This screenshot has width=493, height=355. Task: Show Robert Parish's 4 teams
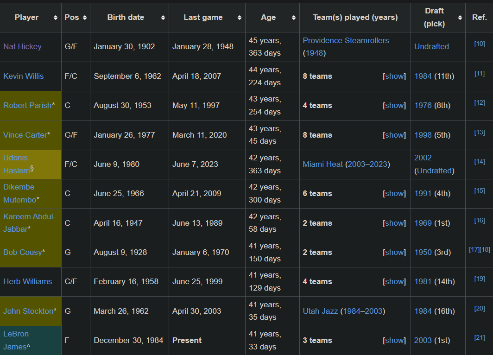[x=394, y=105]
